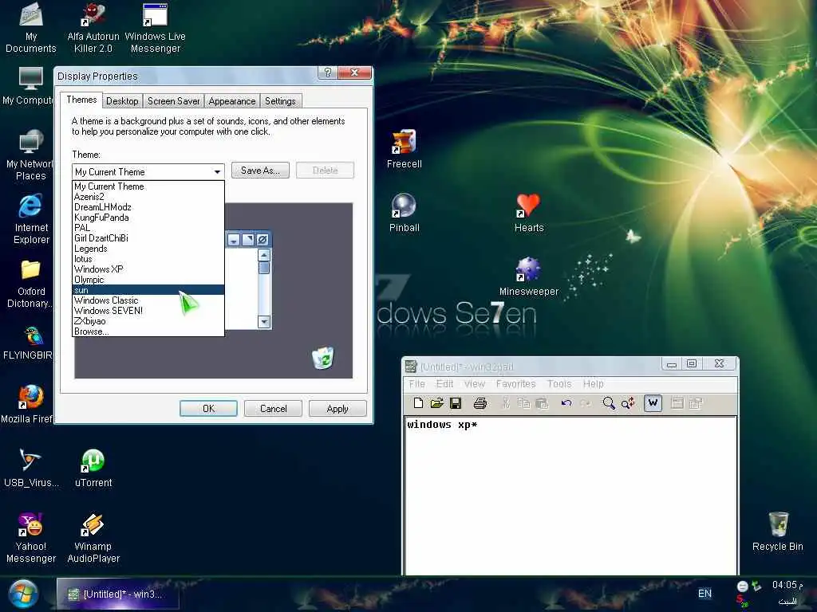Choose lotus theme option
This screenshot has width=817, height=612.
pos(148,259)
